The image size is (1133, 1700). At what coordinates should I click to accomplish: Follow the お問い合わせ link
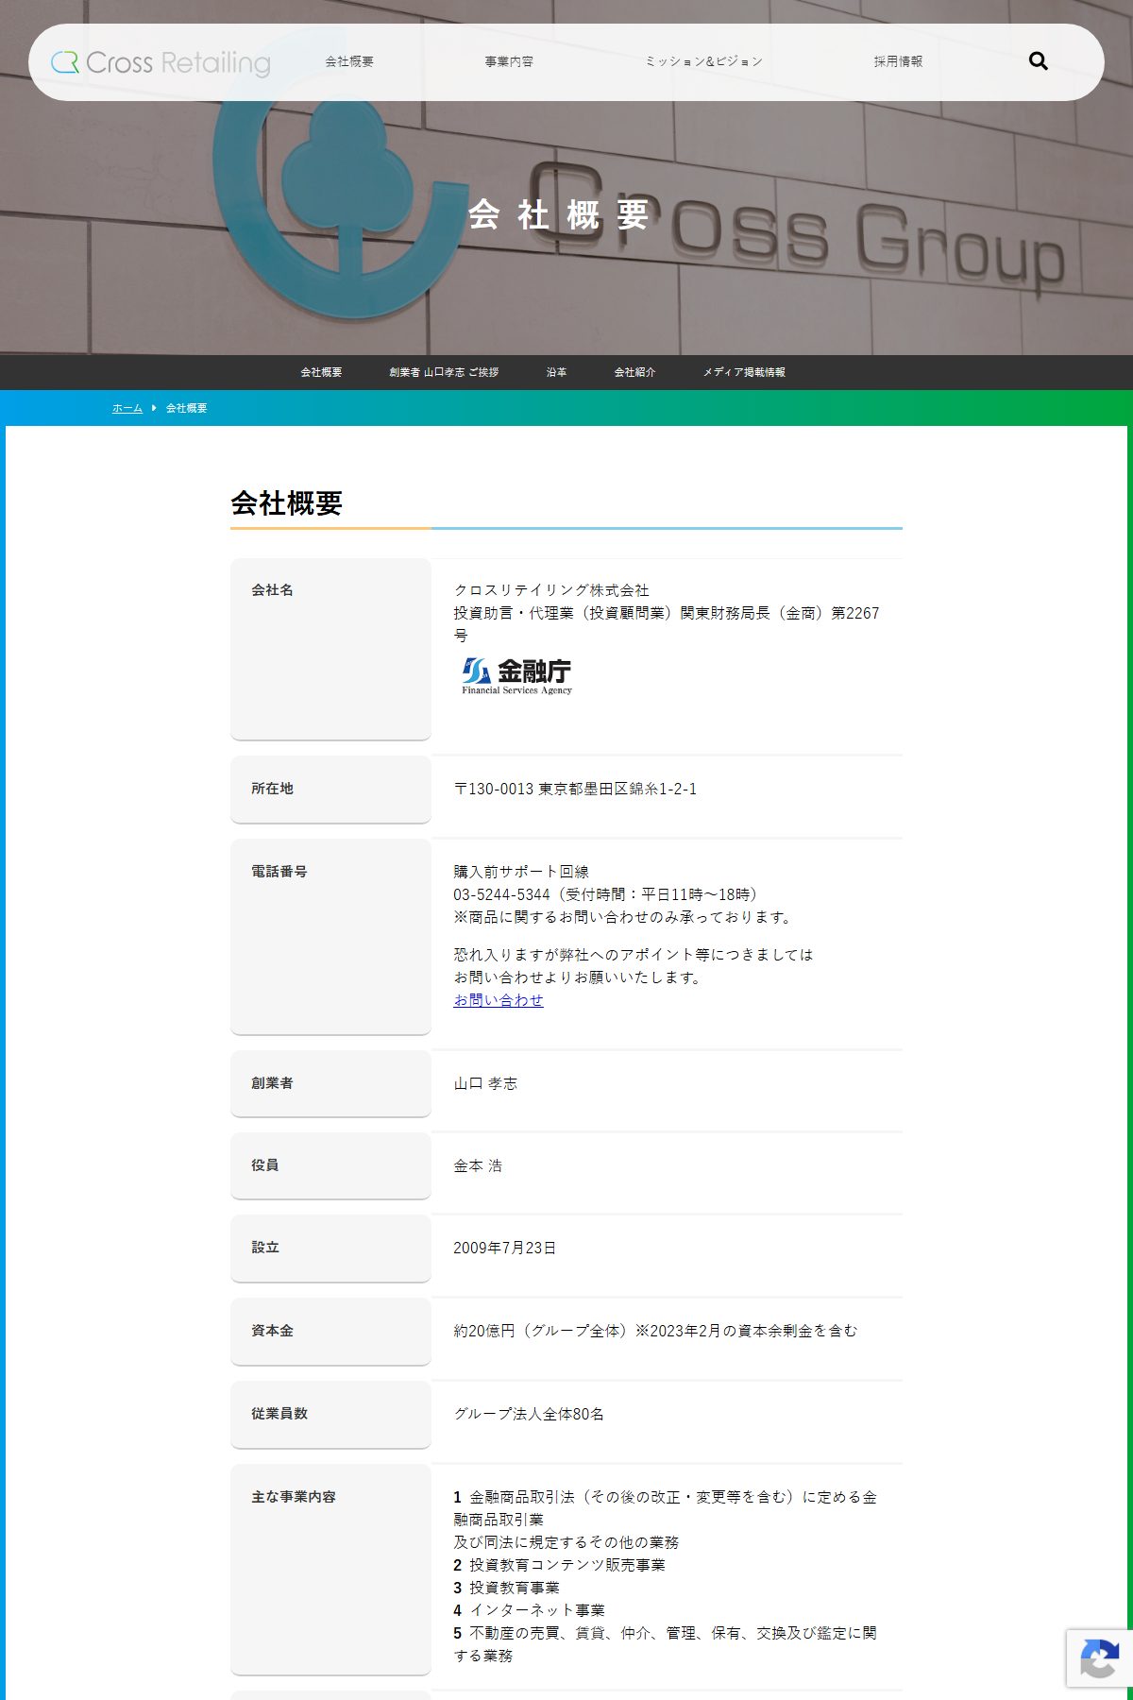(x=499, y=1000)
